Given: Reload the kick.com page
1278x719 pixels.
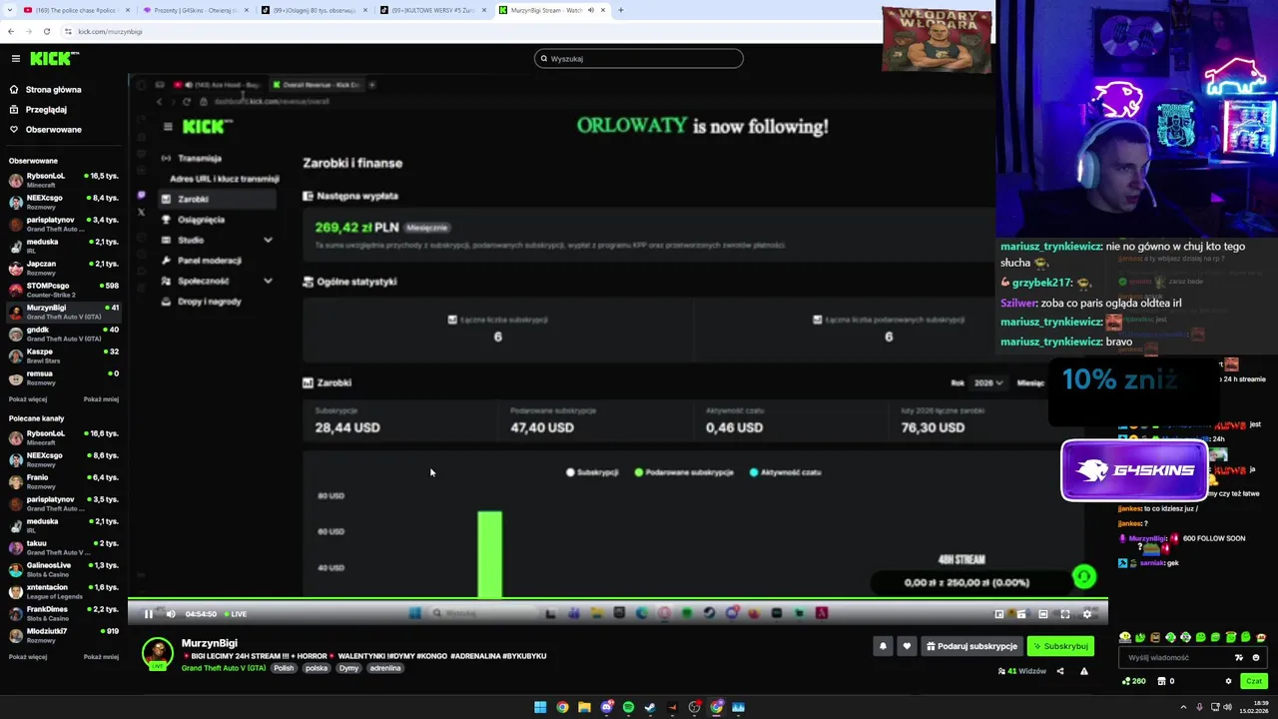Looking at the screenshot, I should coord(47,31).
